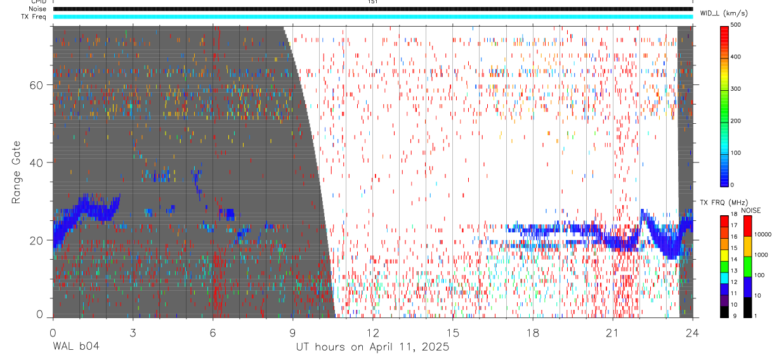Image resolution: width=779 pixels, height=360 pixels.
Task: Click the blue 11–12 MHz swatch in TX FRQ legend
Action: click(x=724, y=289)
